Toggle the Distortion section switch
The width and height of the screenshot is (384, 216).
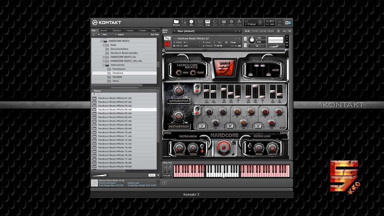[x=197, y=110]
